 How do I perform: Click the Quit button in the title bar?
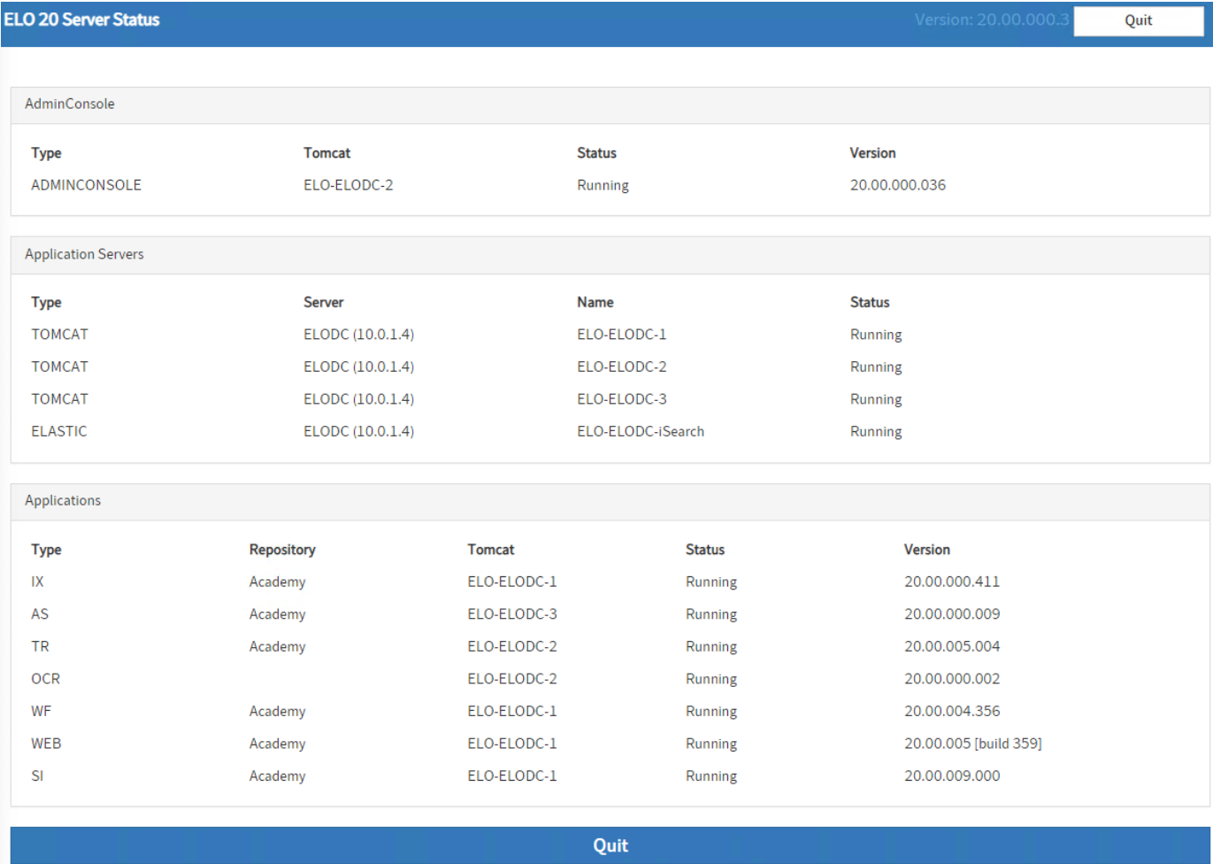[1138, 20]
